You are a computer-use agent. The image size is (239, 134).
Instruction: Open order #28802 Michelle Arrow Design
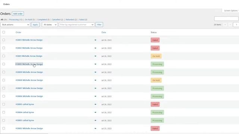(x=29, y=128)
